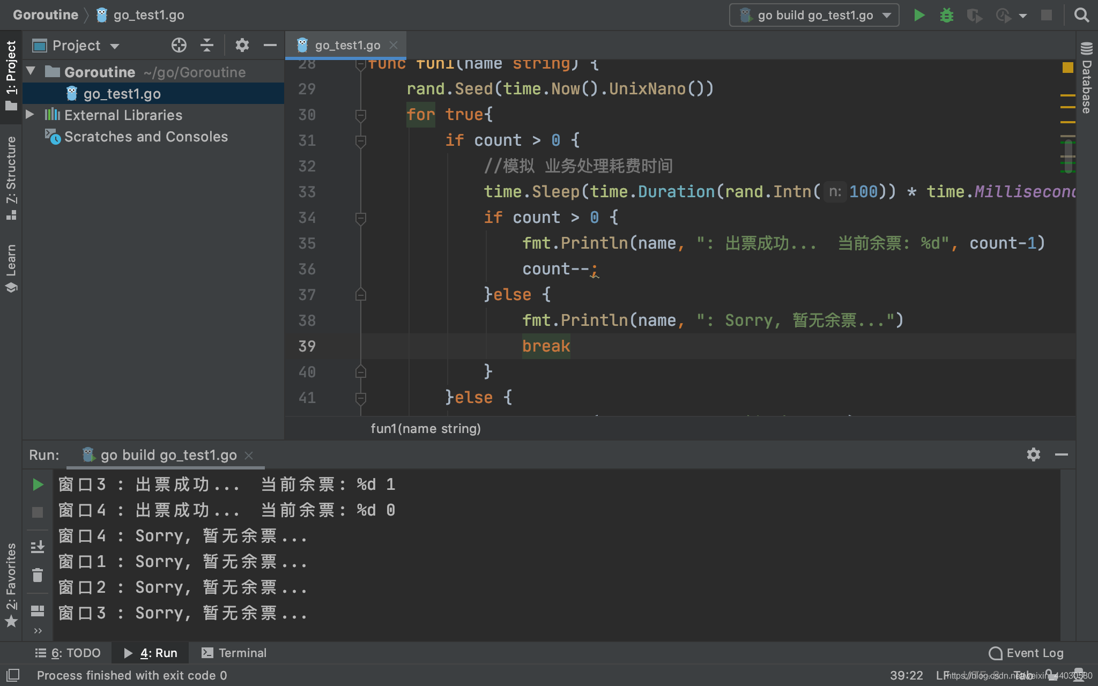Open the Learn side tab
The width and height of the screenshot is (1098, 686).
pyautogui.click(x=11, y=268)
